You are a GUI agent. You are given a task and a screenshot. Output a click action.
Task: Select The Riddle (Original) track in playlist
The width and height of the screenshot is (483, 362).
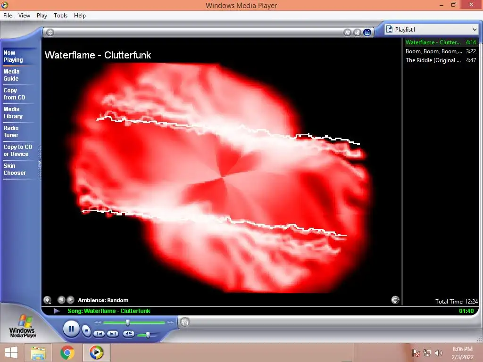pyautogui.click(x=441, y=60)
